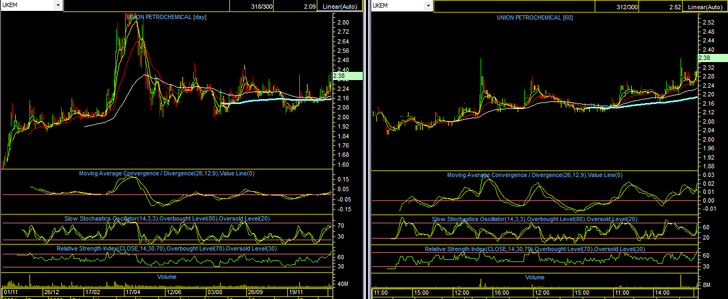Viewport: 728px width, 299px height.
Task: Select the UNION PETROCHEMICAL [60] chart title
Action: [x=535, y=17]
